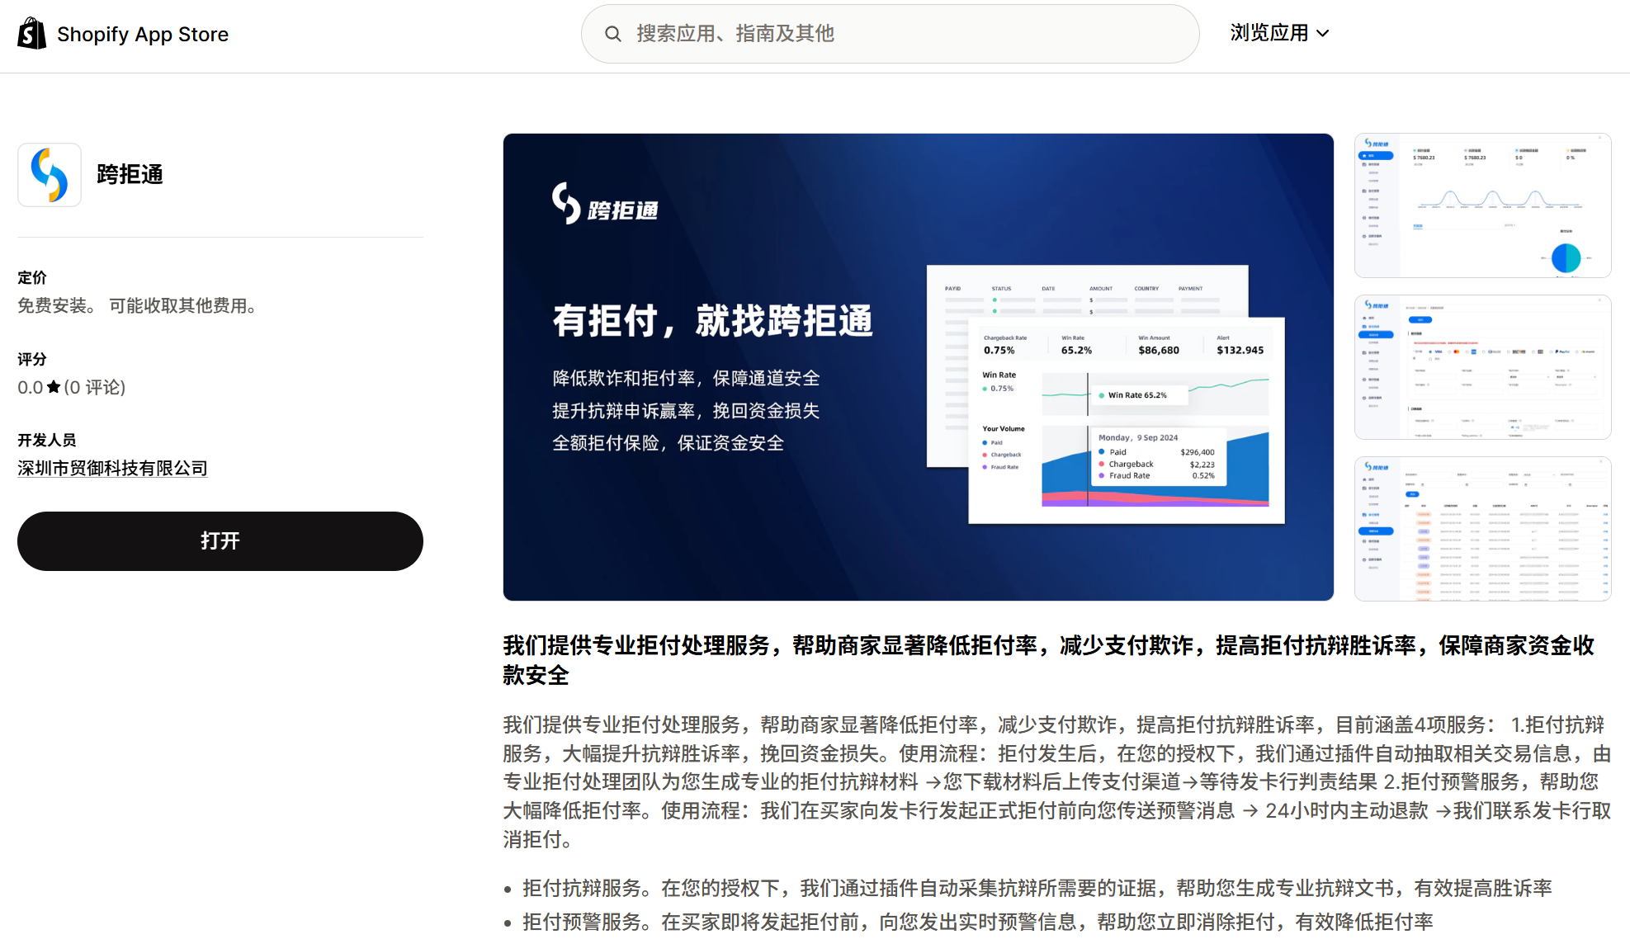
Task: Click the 跨拒通 app icon in sidebar
Action: pyautogui.click(x=50, y=175)
